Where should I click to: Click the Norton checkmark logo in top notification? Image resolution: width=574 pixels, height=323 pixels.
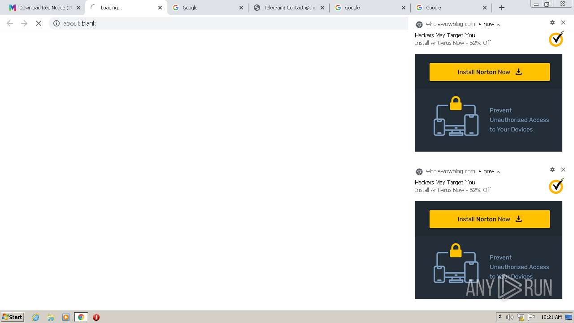[556, 39]
